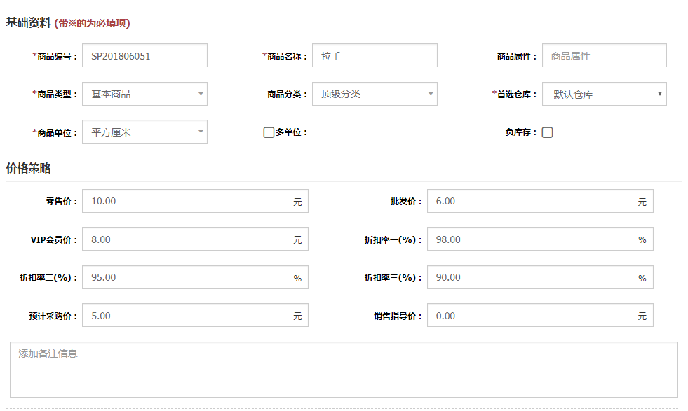Click the 价格策略 section heading

tap(28, 168)
